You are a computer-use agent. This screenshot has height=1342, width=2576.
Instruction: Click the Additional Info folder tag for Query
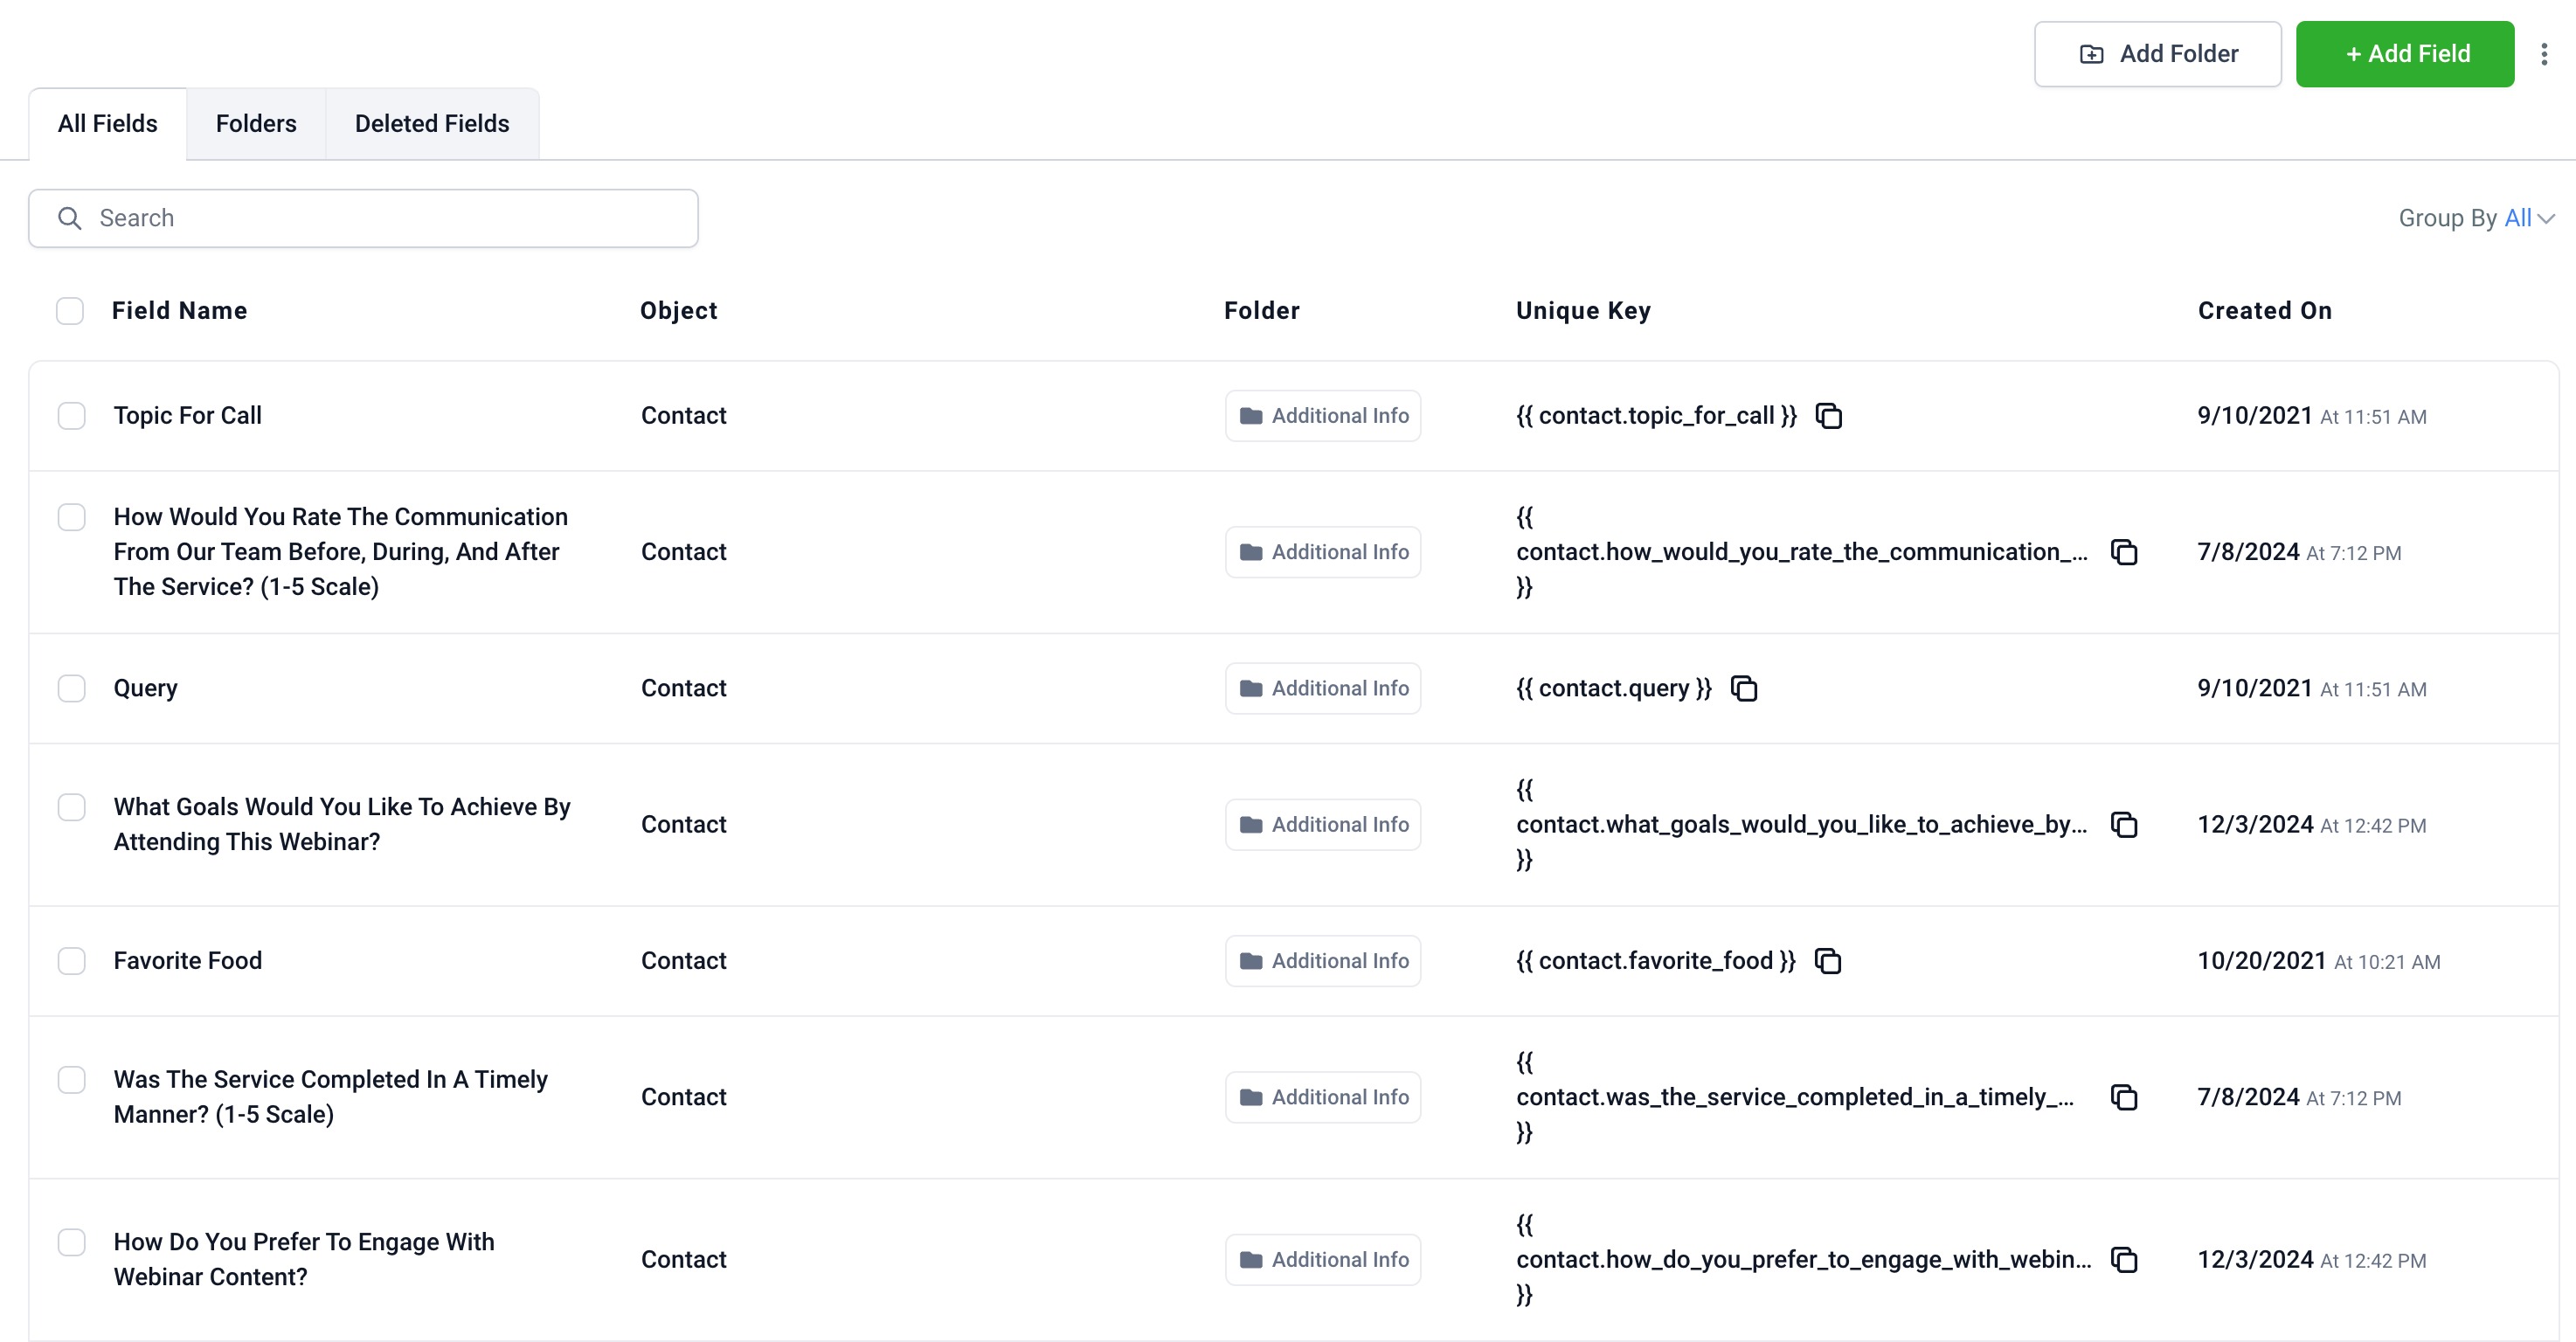[1322, 689]
